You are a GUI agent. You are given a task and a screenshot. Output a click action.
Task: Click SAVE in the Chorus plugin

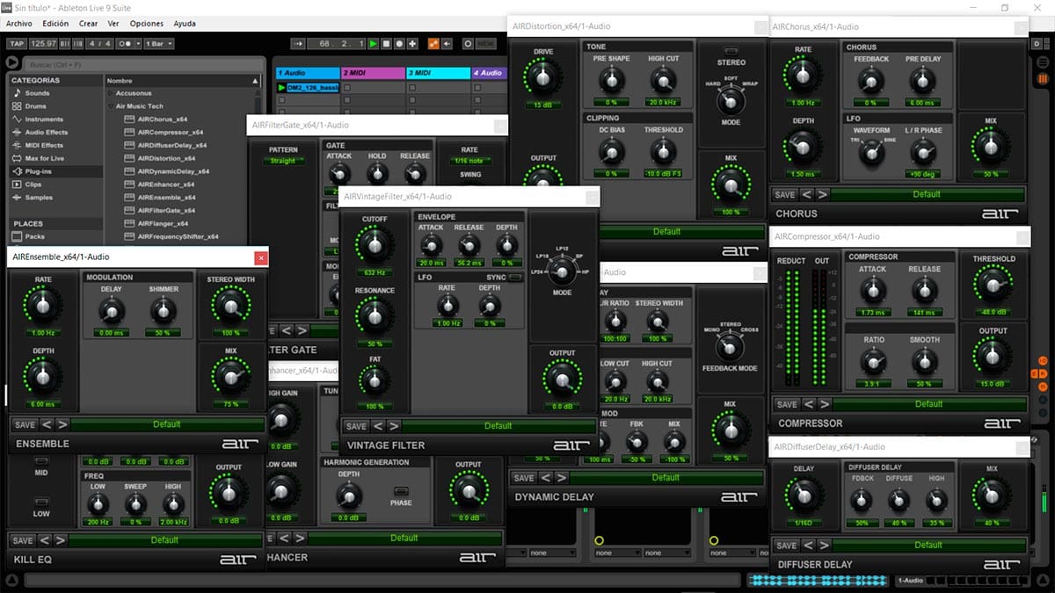[x=785, y=194]
